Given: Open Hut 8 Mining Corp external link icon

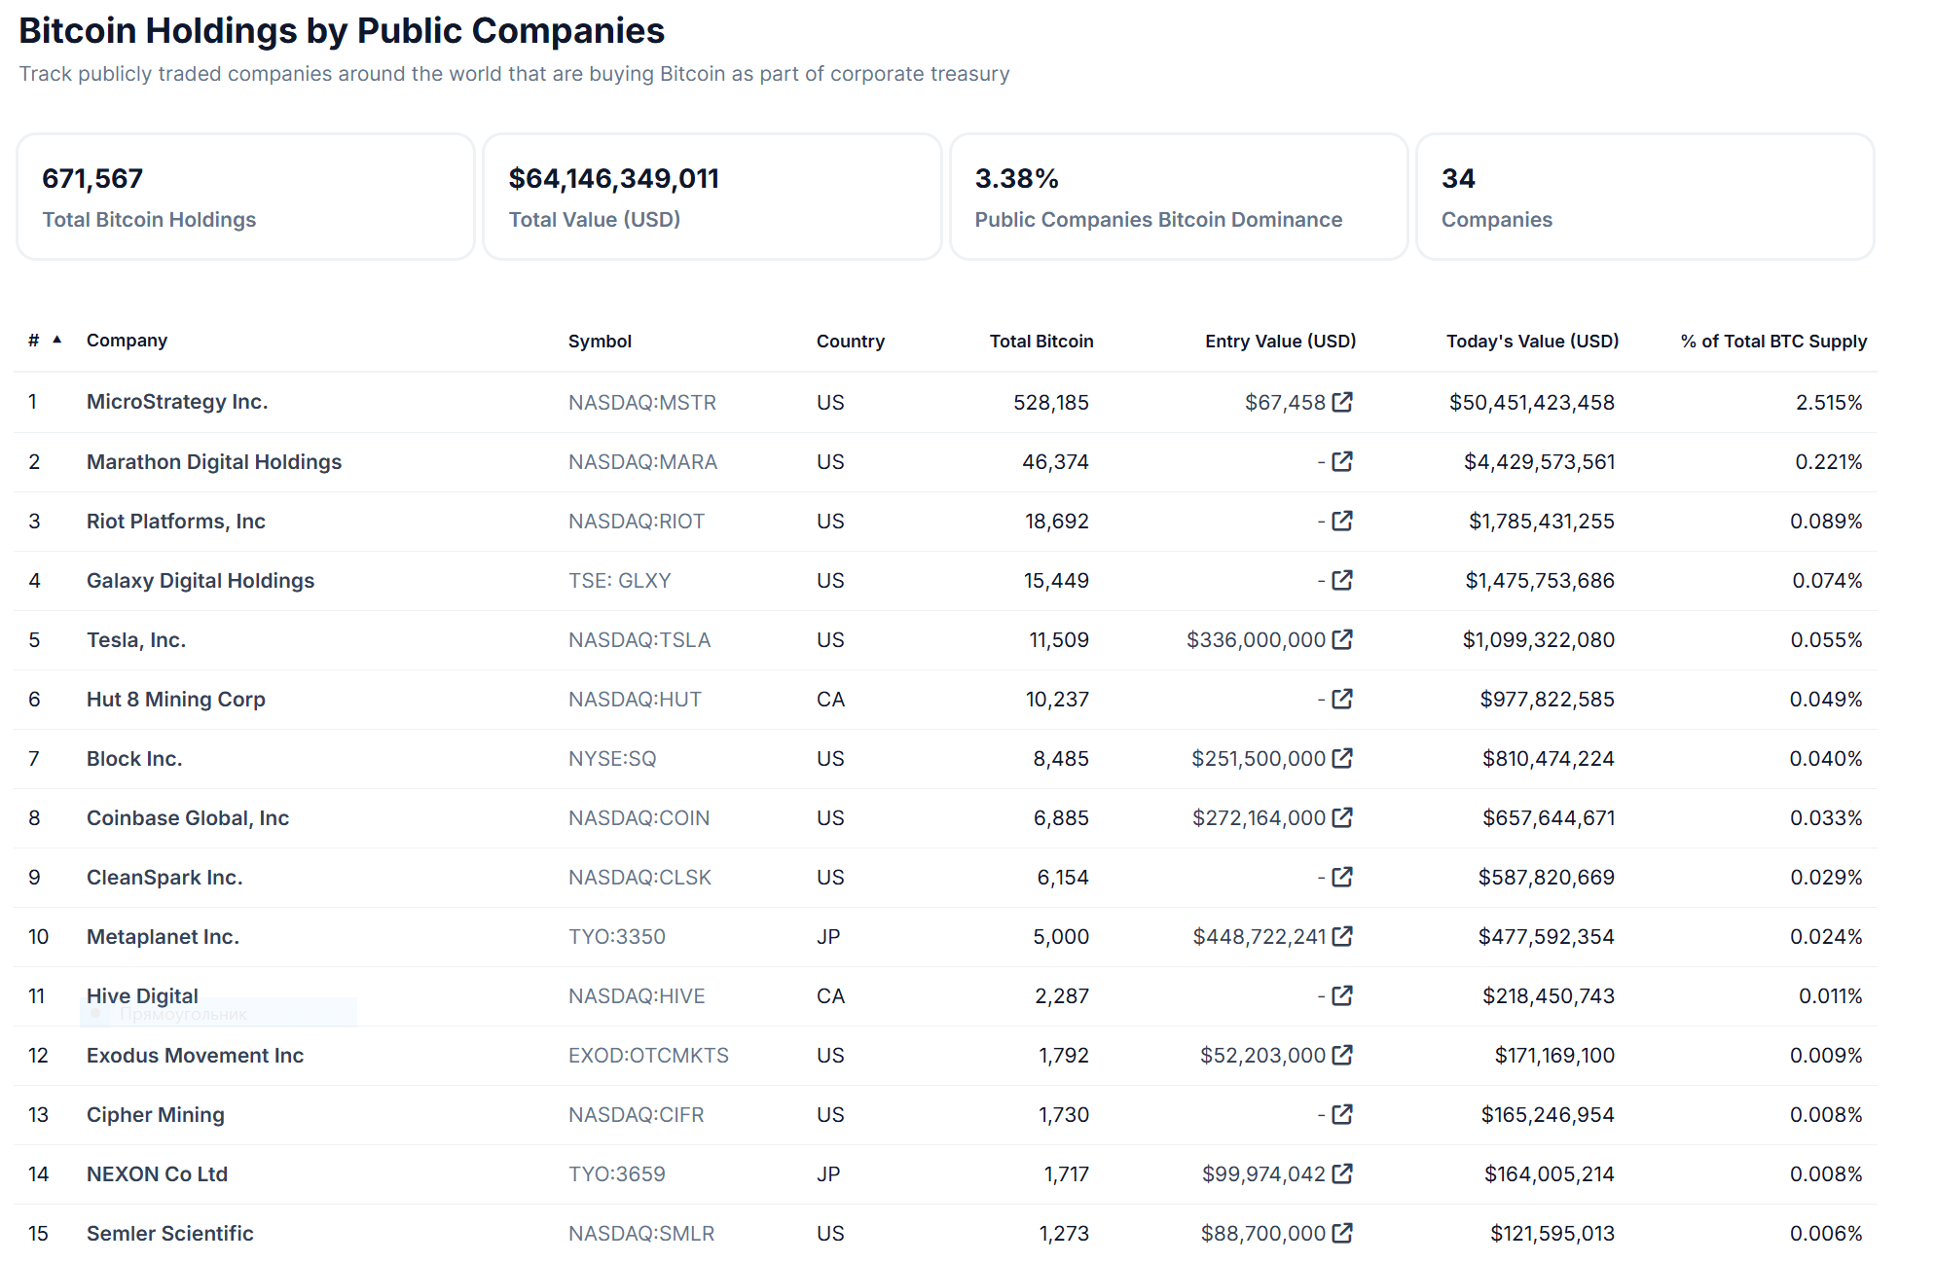Looking at the screenshot, I should [x=1342, y=699].
